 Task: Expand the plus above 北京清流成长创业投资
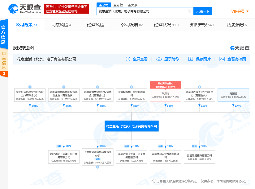pyautogui.click(x=199, y=87)
